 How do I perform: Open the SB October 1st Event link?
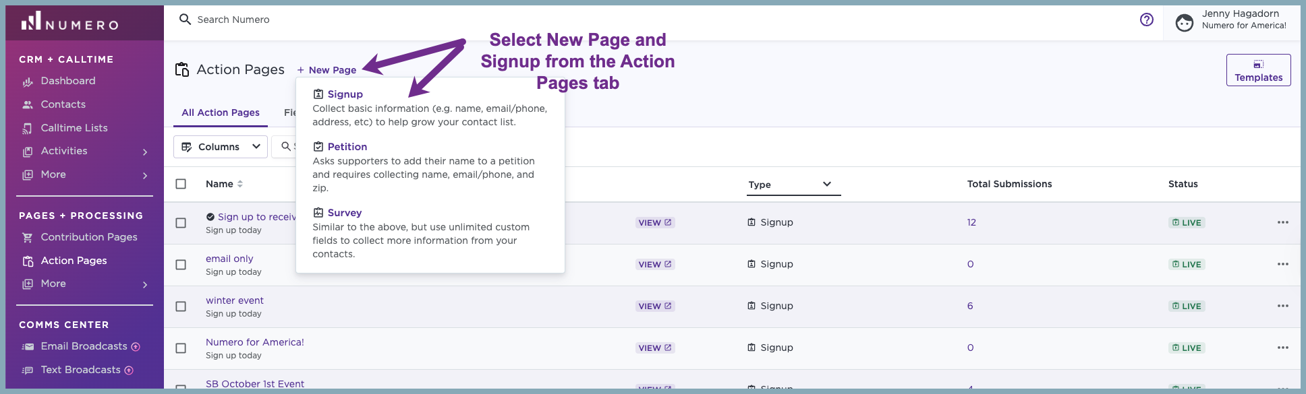point(255,384)
